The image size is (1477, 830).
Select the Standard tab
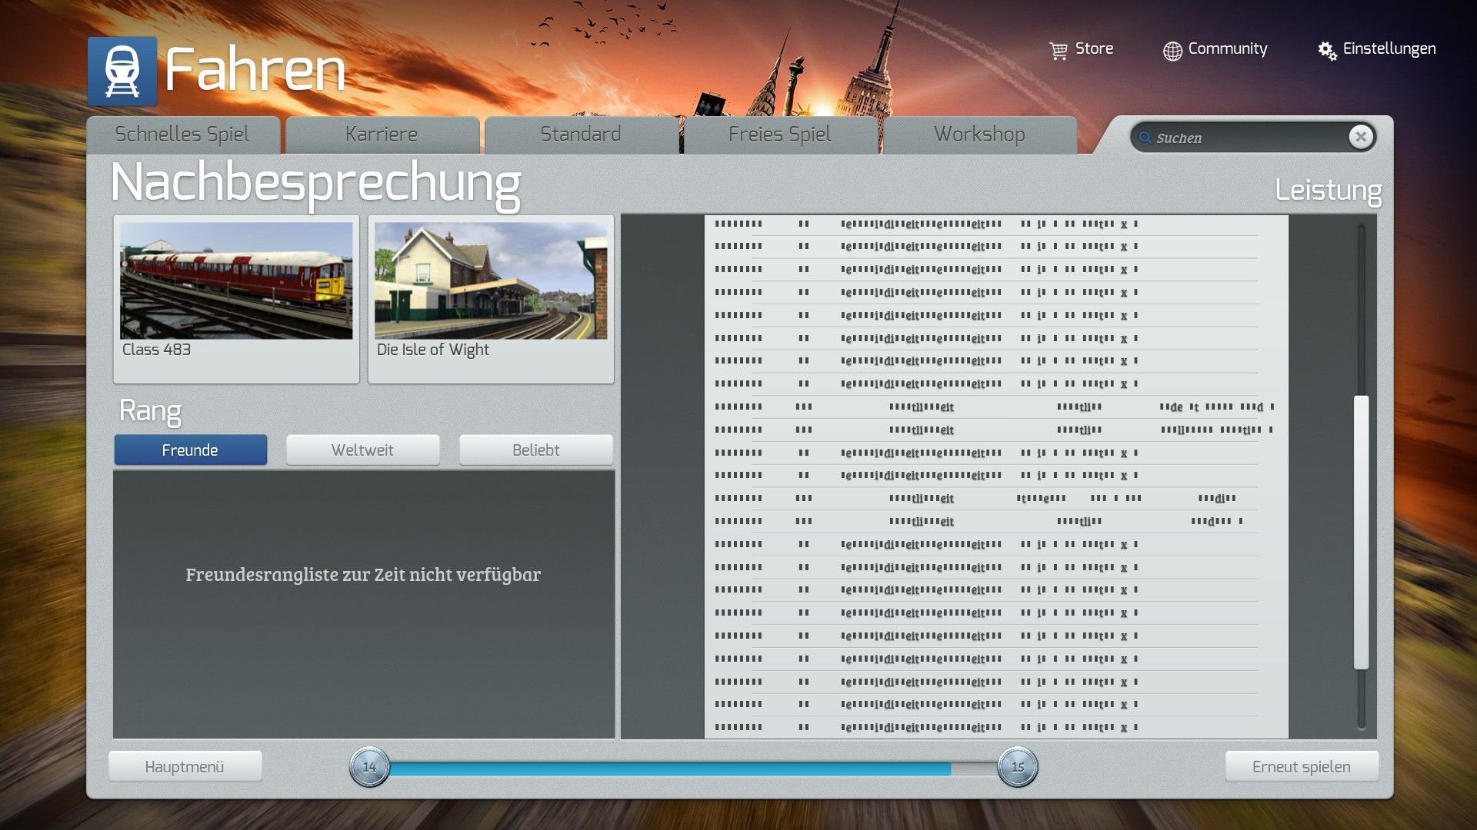(x=581, y=134)
